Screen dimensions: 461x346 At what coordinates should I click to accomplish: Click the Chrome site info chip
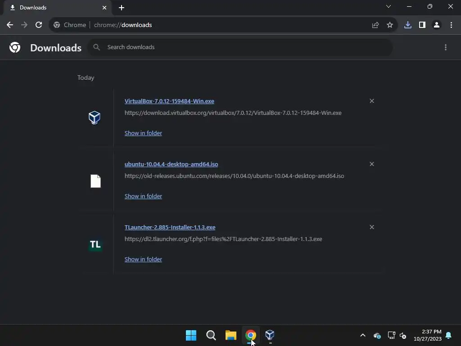tap(70, 25)
